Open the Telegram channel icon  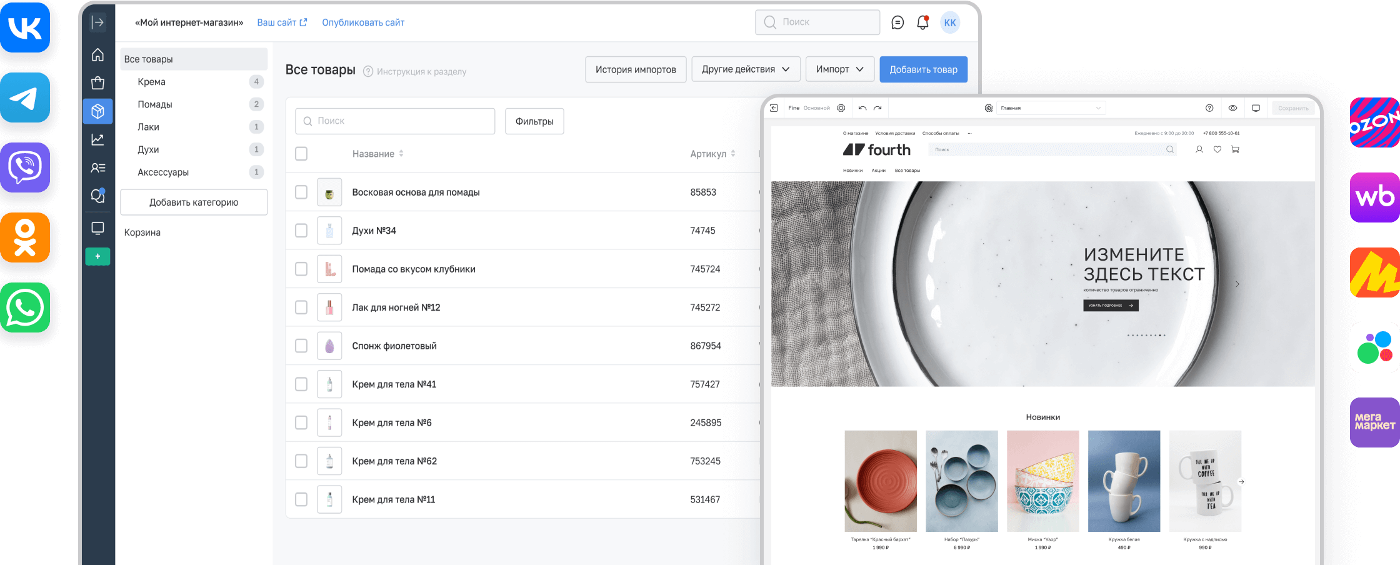(x=25, y=97)
